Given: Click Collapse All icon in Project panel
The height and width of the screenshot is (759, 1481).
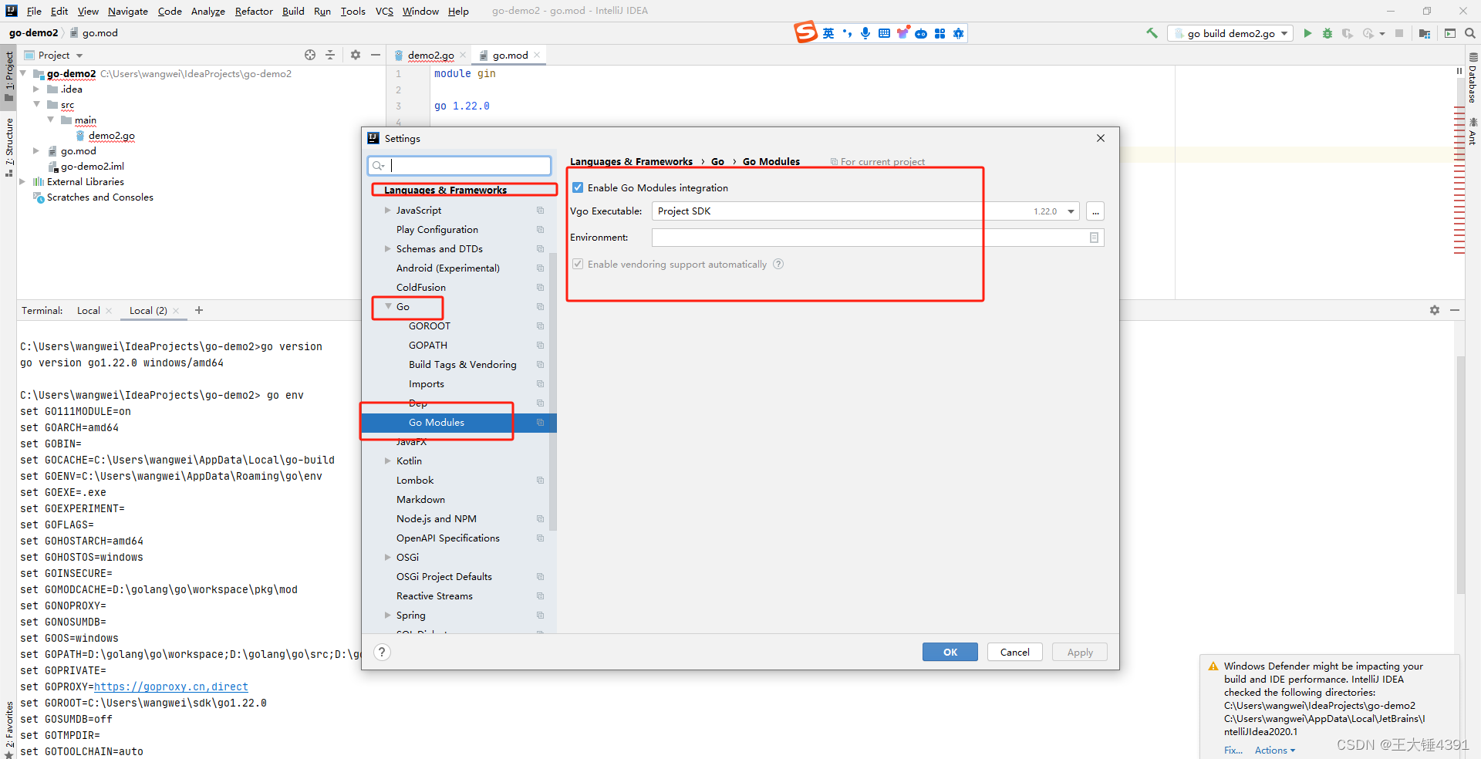Looking at the screenshot, I should pos(330,55).
